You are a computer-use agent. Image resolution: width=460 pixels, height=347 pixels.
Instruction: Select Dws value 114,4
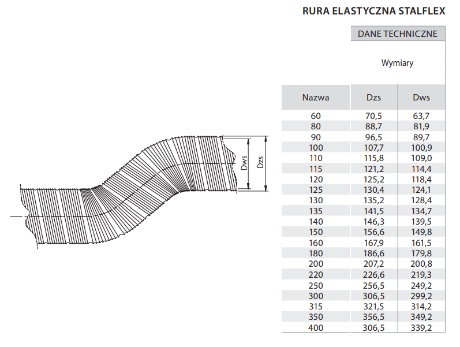pyautogui.click(x=421, y=169)
